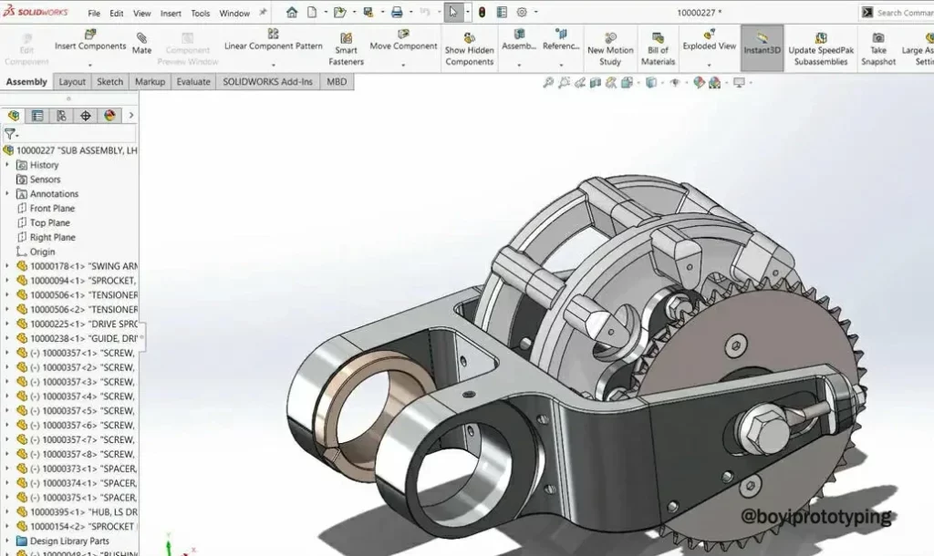Switch to the Evaluate tab

193,81
